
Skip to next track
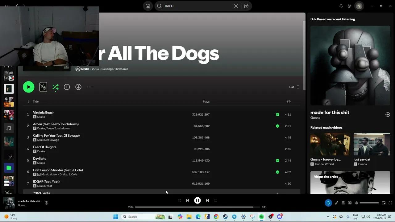coord(207,200)
